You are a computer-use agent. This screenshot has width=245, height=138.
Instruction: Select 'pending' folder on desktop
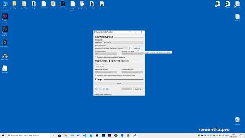[24, 5]
